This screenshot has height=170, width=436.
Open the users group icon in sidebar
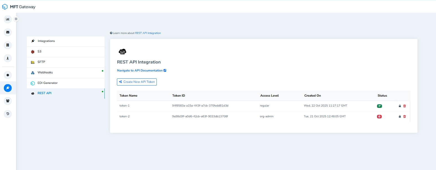[8, 101]
